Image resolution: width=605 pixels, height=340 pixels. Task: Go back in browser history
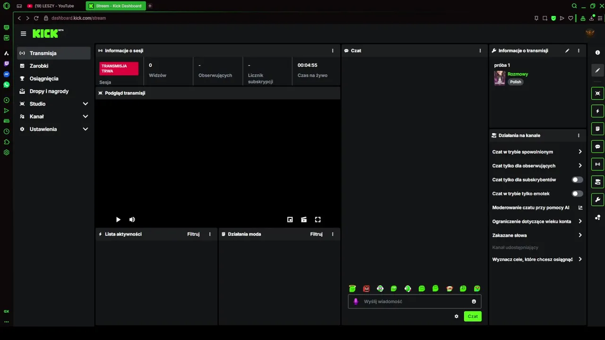(x=19, y=18)
